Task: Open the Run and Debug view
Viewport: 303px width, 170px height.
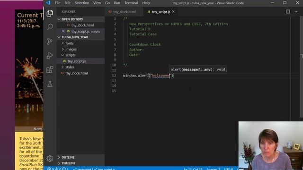Action: pos(50,56)
